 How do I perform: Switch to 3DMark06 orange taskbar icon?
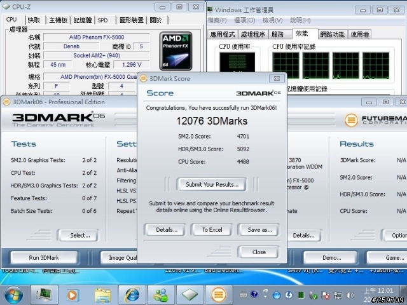219,295
